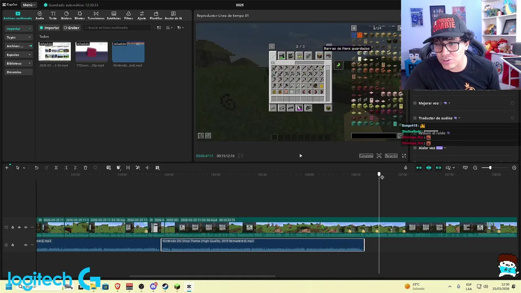Expand the Biblioteca sidebar section
This screenshot has width=521, height=293.
[x=18, y=63]
